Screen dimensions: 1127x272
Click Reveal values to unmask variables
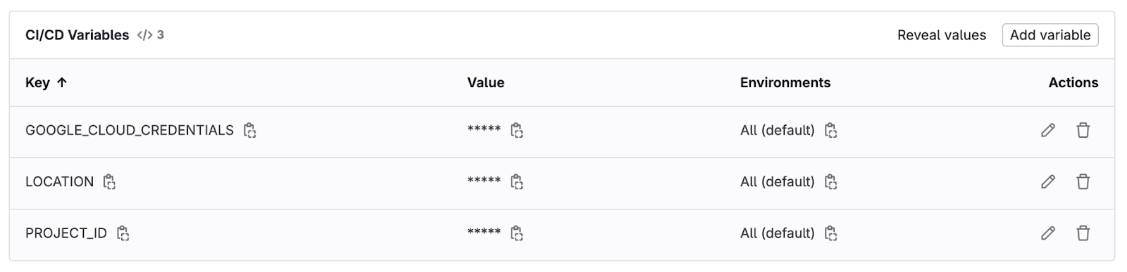tap(941, 35)
